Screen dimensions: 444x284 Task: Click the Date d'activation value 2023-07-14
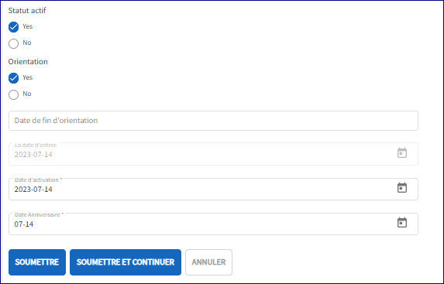tap(33, 190)
